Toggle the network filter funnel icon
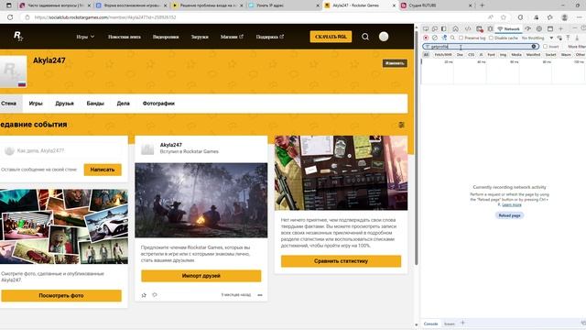 (444, 38)
